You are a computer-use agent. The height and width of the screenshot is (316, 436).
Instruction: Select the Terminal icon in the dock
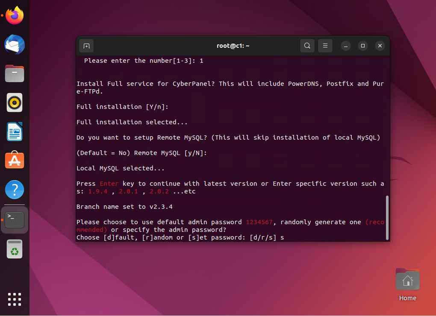coord(15,220)
